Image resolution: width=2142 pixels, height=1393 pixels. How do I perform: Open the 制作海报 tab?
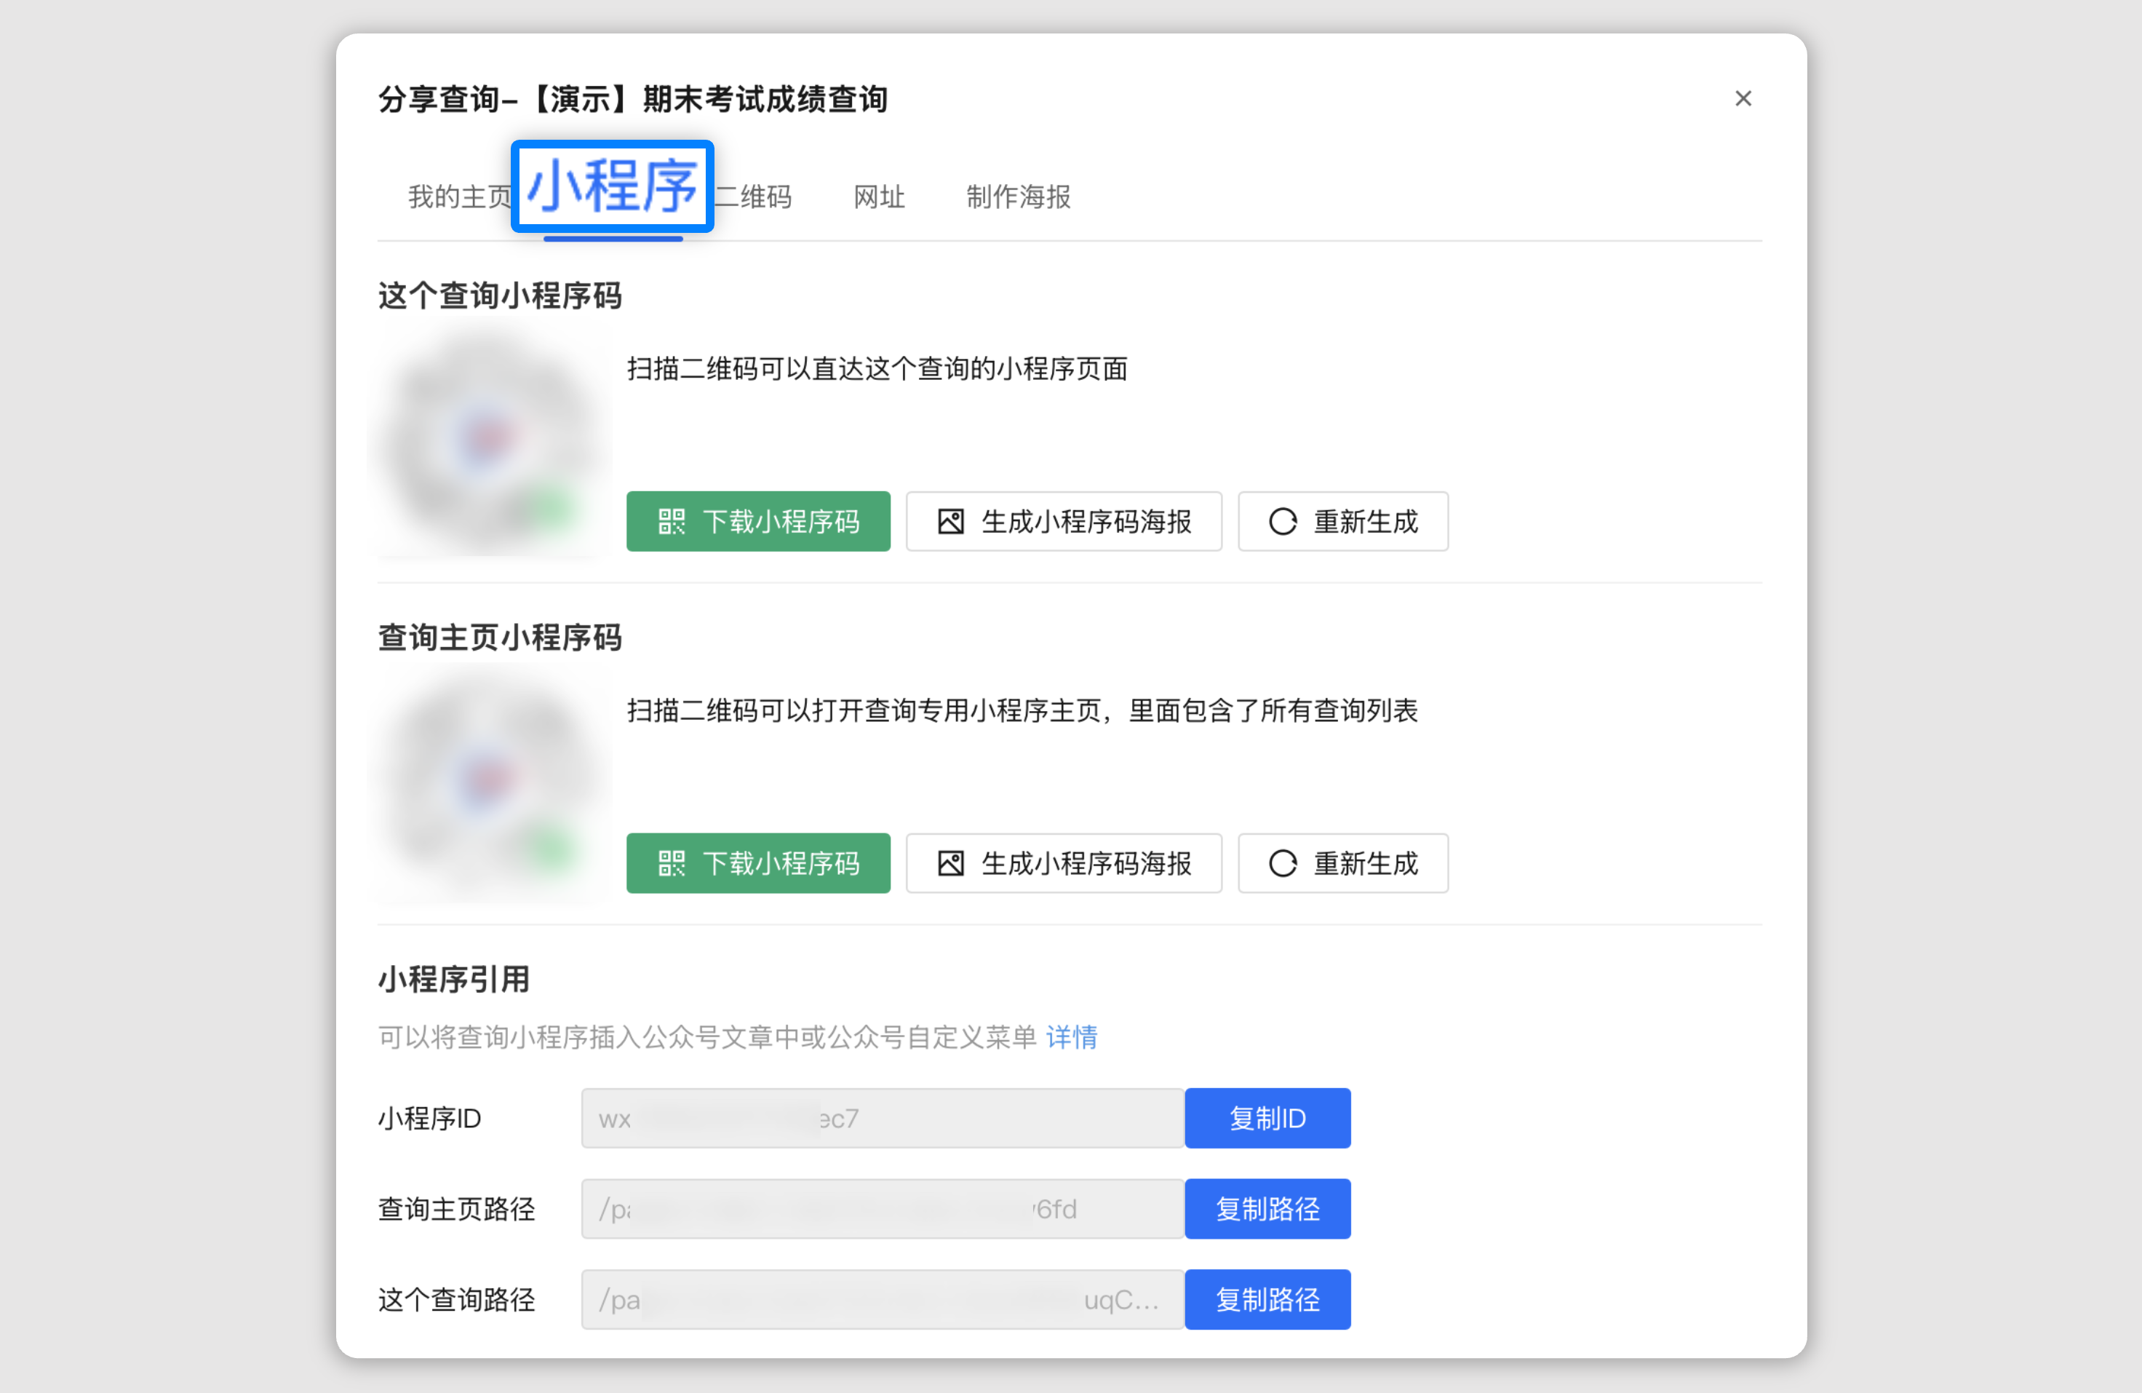(x=1018, y=197)
